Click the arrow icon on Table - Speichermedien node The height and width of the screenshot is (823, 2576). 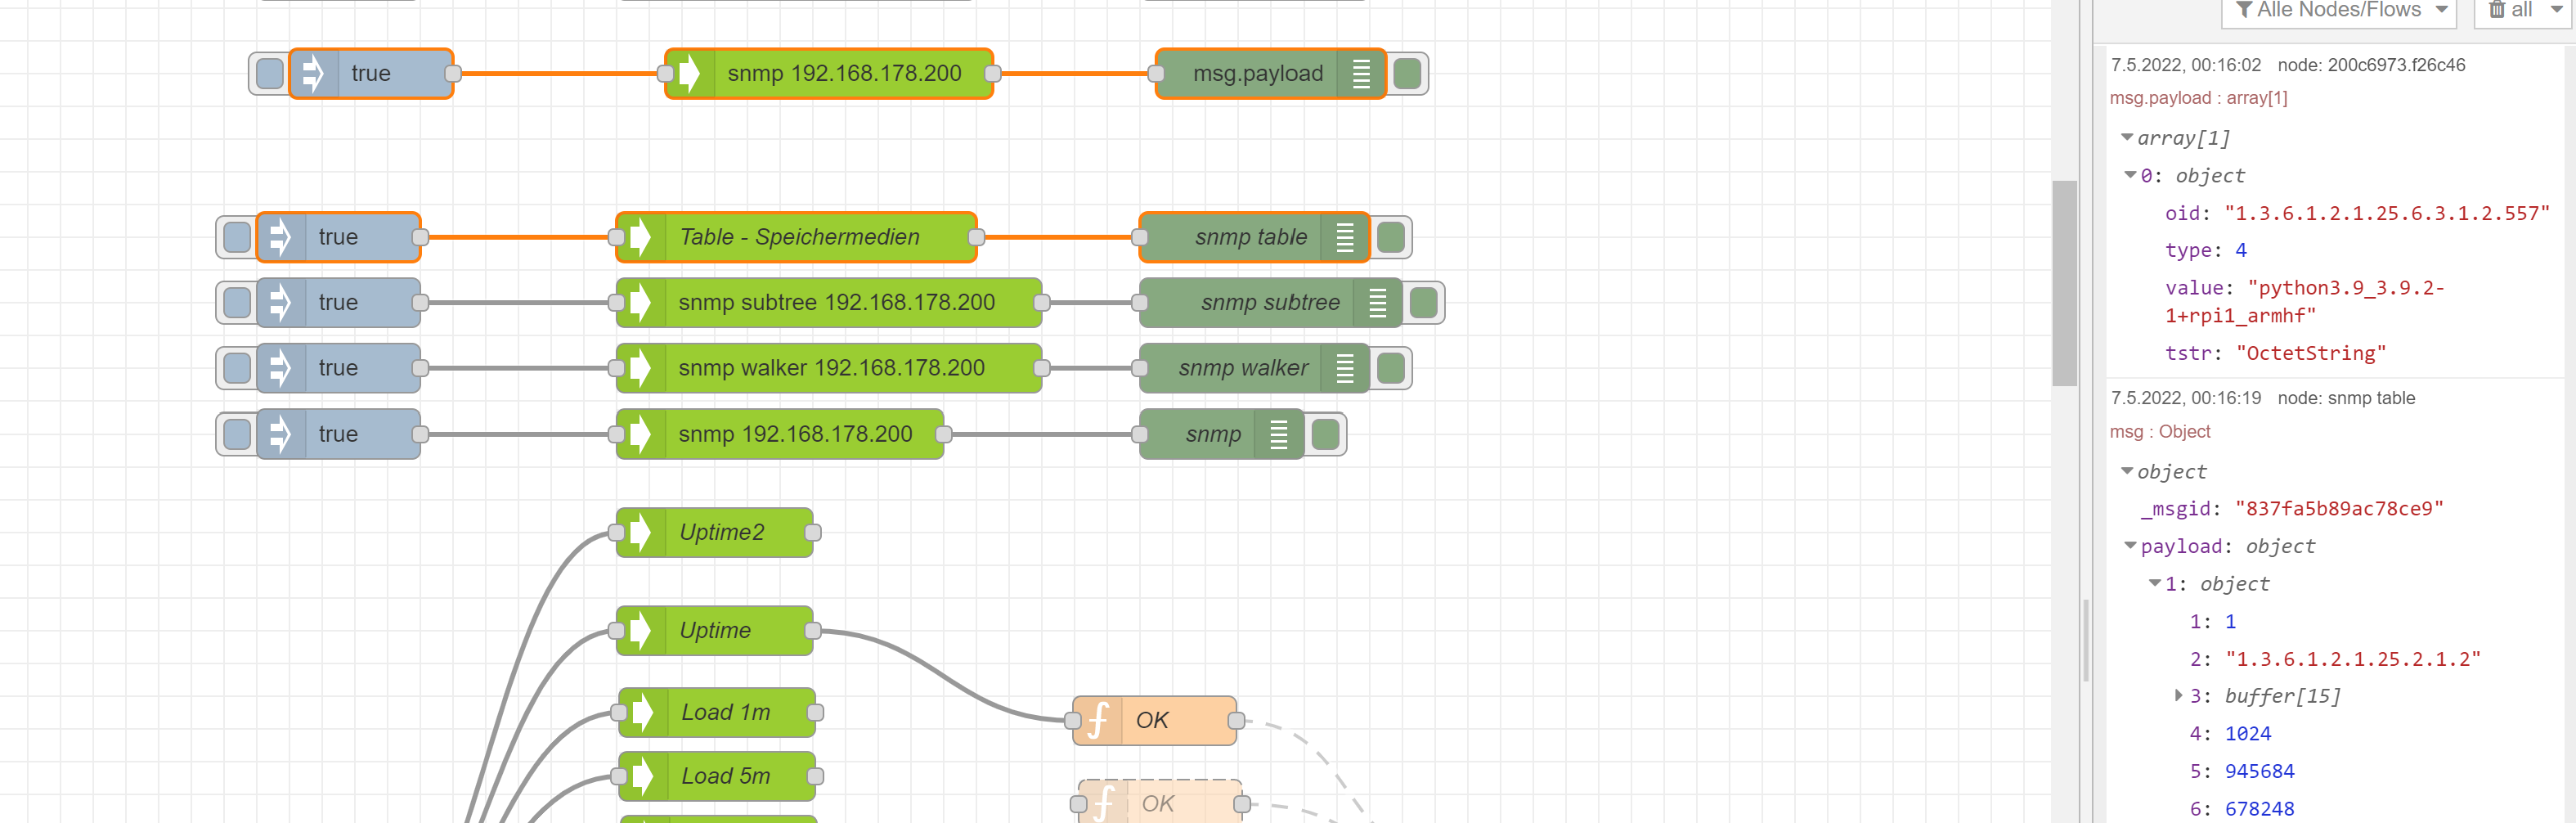coord(640,236)
